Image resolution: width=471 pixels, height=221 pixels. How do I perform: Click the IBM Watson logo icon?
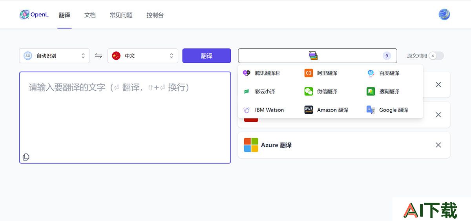246,110
